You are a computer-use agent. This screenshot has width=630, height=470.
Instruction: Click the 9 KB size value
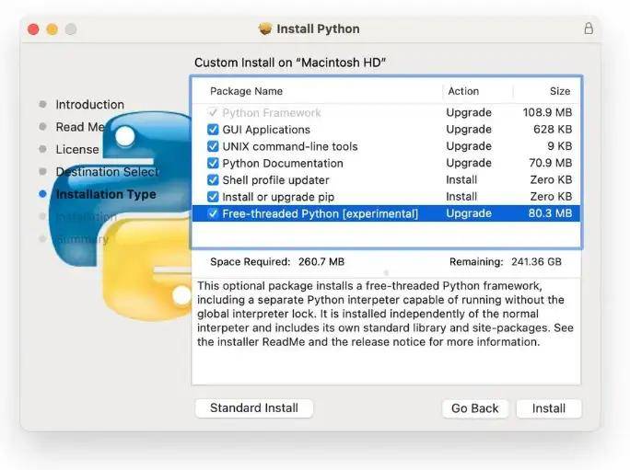coord(560,146)
